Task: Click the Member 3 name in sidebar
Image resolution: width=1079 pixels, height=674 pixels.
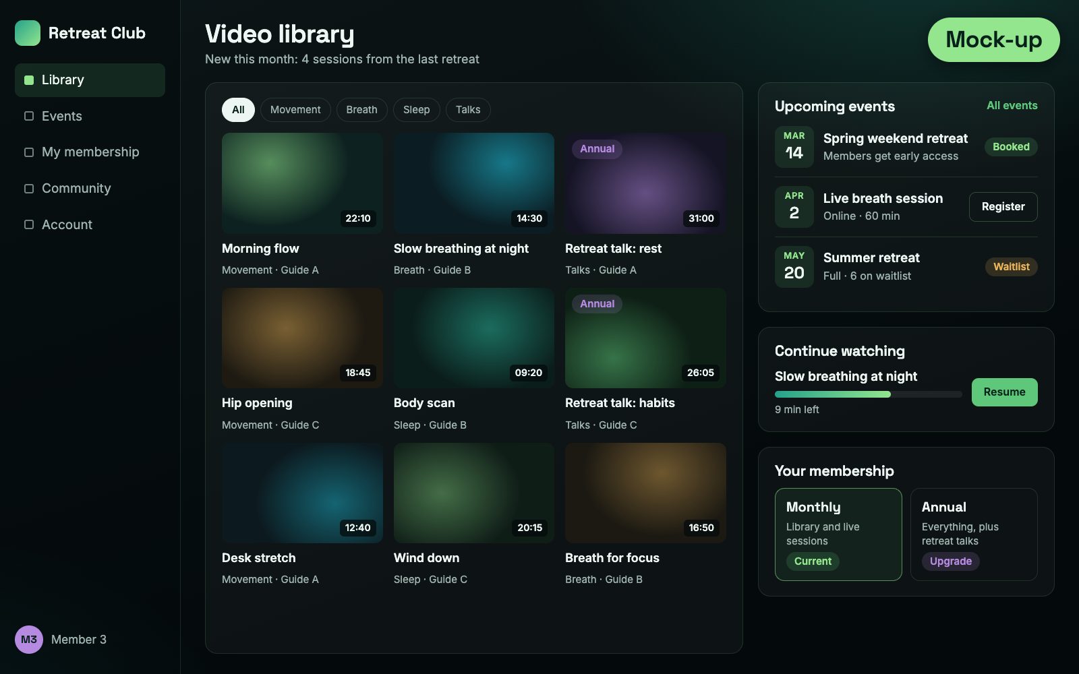Action: 79,640
